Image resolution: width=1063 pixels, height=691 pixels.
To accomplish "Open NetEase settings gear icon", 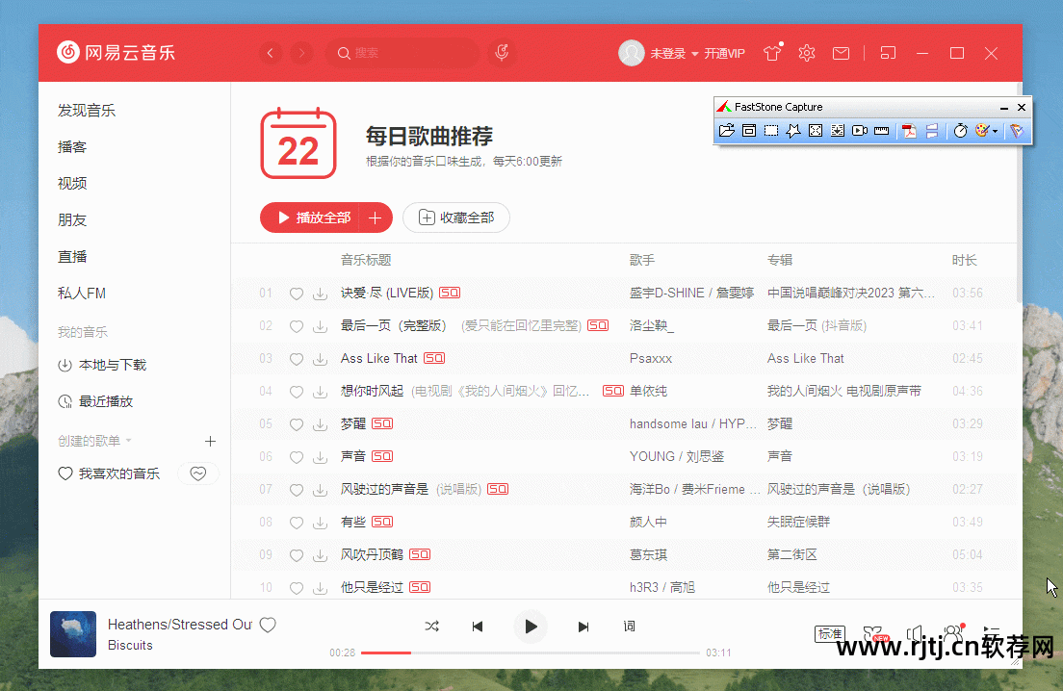I will 806,53.
